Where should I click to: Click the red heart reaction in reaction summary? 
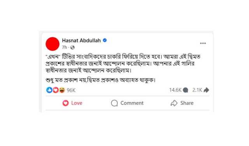tap(56, 90)
